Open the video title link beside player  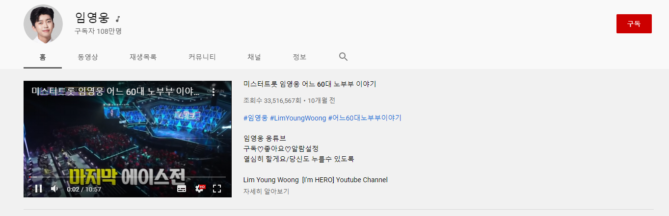[x=310, y=84]
